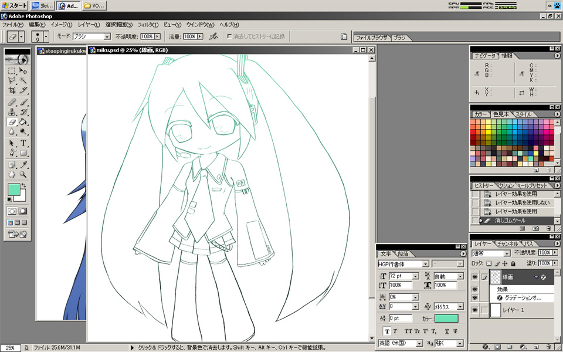This screenshot has width=563, height=352.
Task: Open the brush preset picker dropdown
Action: point(46,36)
